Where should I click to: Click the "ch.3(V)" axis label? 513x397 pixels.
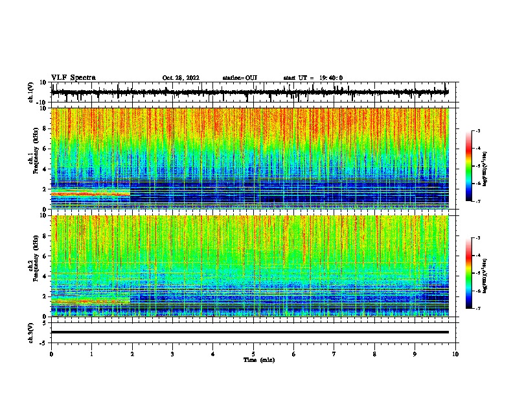click(x=31, y=333)
